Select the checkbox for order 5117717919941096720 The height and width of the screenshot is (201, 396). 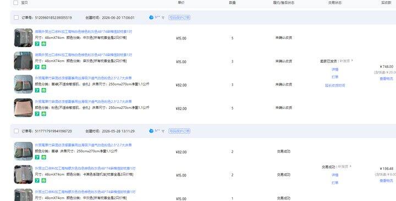pyautogui.click(x=16, y=131)
